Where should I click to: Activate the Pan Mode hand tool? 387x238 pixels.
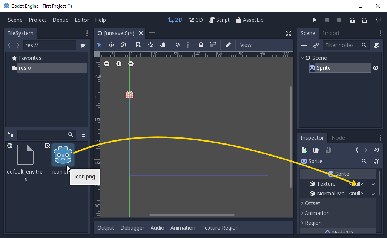point(163,45)
